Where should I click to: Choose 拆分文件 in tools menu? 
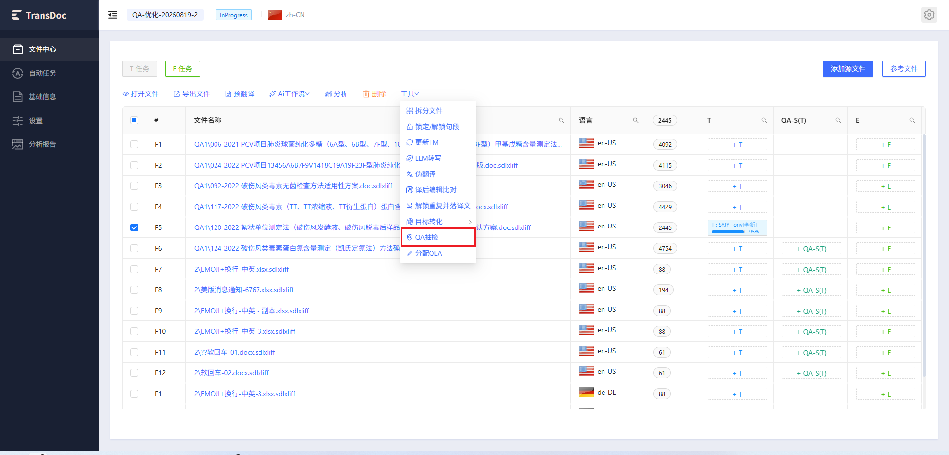click(x=438, y=111)
